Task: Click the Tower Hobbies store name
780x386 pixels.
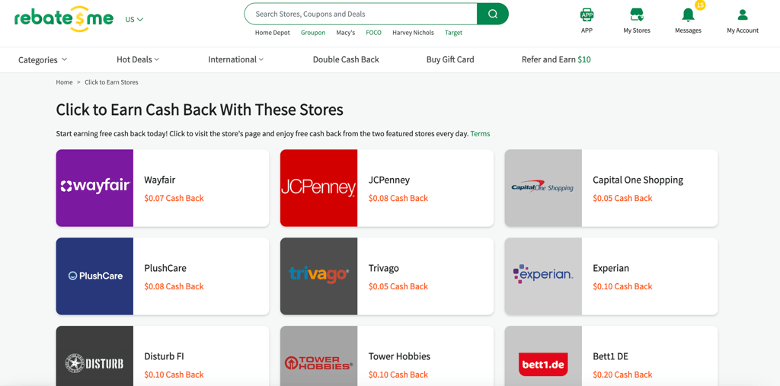Action: click(399, 356)
